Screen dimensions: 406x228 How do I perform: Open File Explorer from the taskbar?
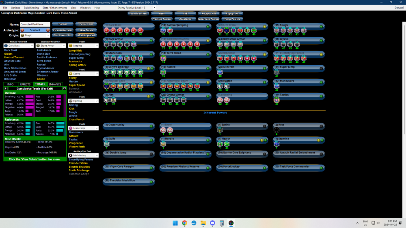pos(203,223)
